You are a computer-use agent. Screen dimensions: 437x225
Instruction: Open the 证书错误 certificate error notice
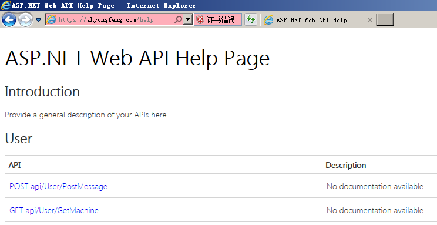218,20
